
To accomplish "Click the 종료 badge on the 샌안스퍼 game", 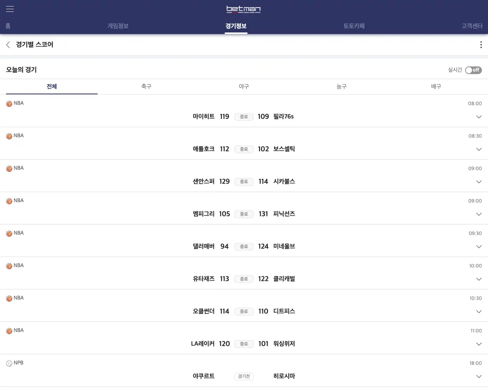I will tap(244, 181).
